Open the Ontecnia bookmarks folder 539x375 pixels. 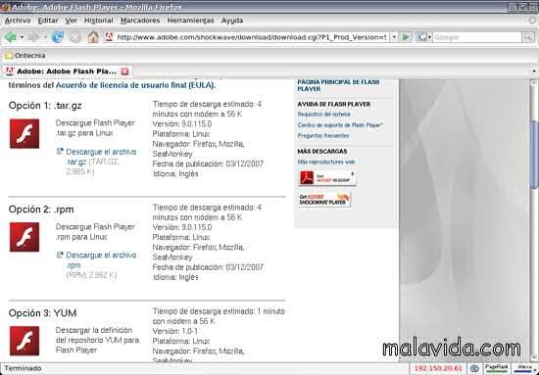pyautogui.click(x=25, y=55)
